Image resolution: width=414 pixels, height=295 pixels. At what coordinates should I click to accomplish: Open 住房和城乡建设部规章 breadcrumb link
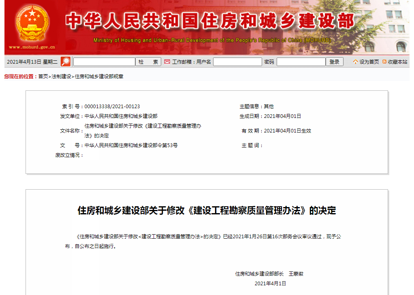click(x=99, y=76)
